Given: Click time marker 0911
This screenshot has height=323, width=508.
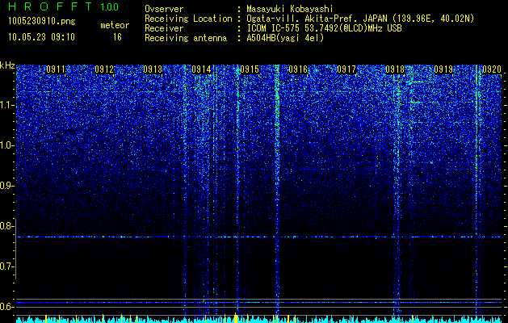Looking at the screenshot, I should pyautogui.click(x=56, y=69).
